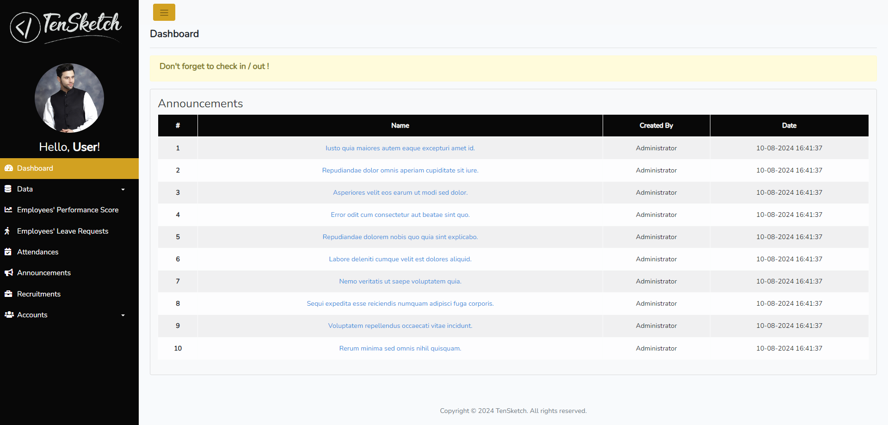Click row number 9 cell
The width and height of the screenshot is (888, 425).
tap(178, 326)
